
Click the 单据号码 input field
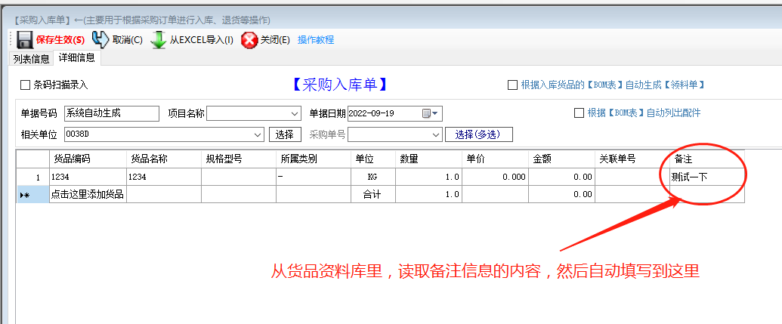click(112, 113)
